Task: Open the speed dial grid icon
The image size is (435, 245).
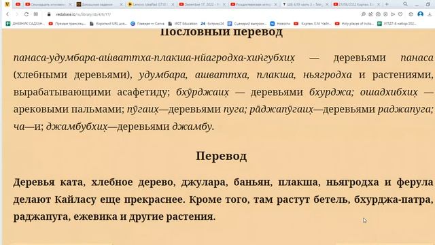Action: [36, 14]
